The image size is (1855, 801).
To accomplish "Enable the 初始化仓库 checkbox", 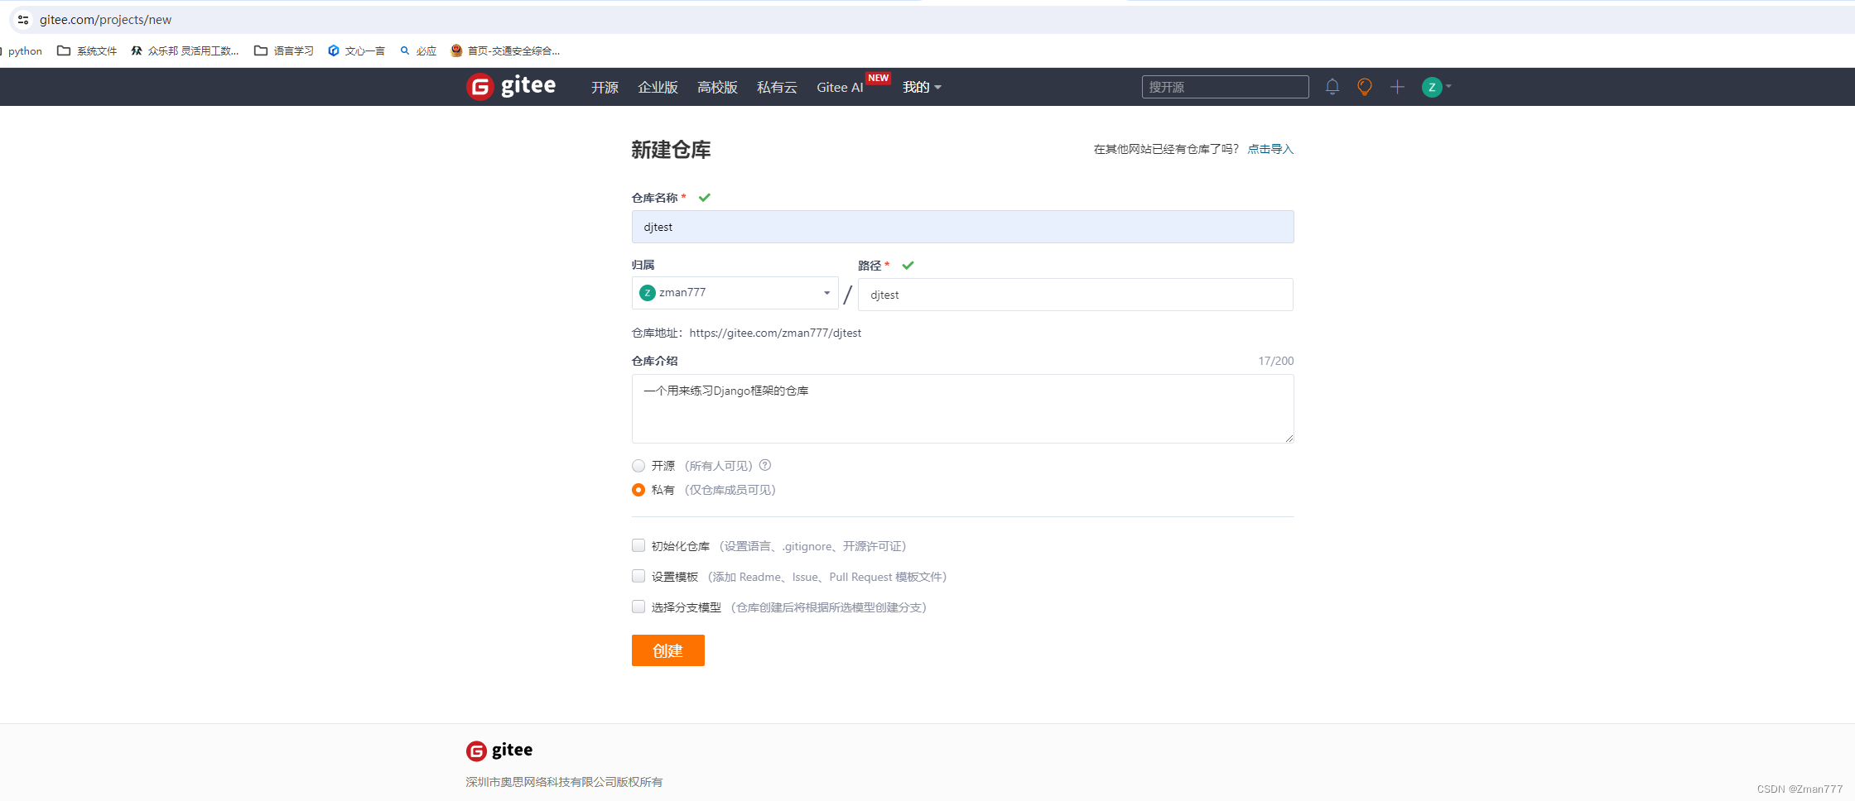I will click(638, 544).
